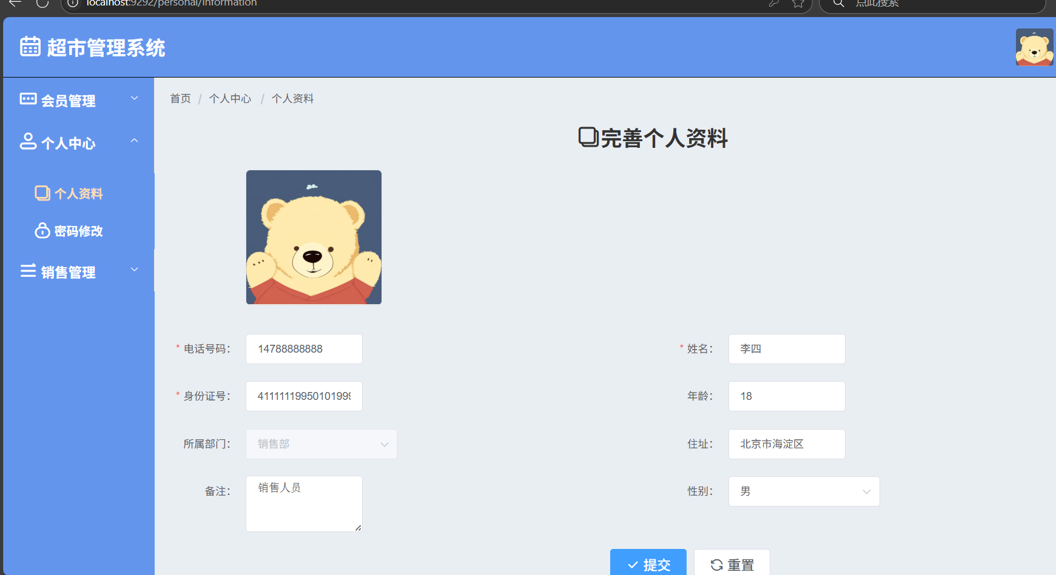Click the 年龄 field label
The image size is (1056, 575).
click(x=700, y=396)
